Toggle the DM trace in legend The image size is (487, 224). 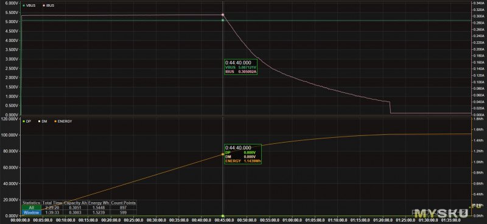(43, 121)
